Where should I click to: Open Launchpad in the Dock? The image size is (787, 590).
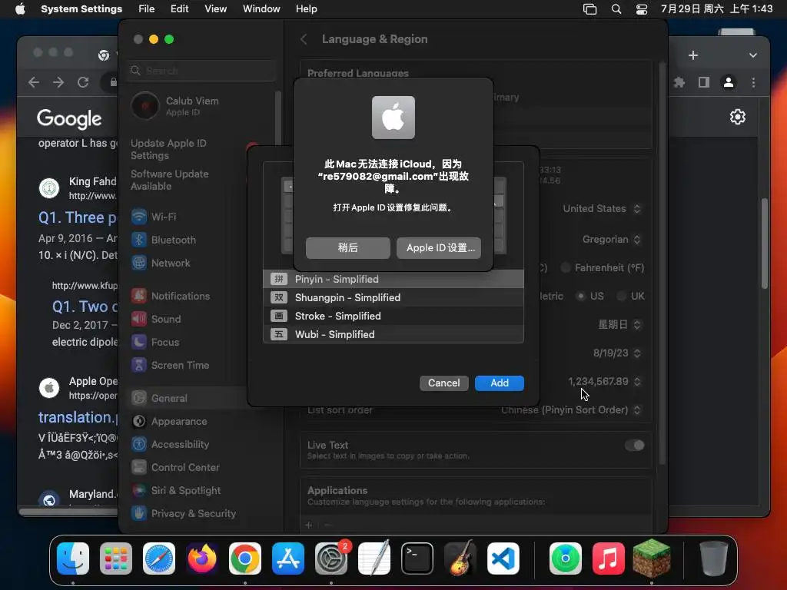[x=116, y=559]
